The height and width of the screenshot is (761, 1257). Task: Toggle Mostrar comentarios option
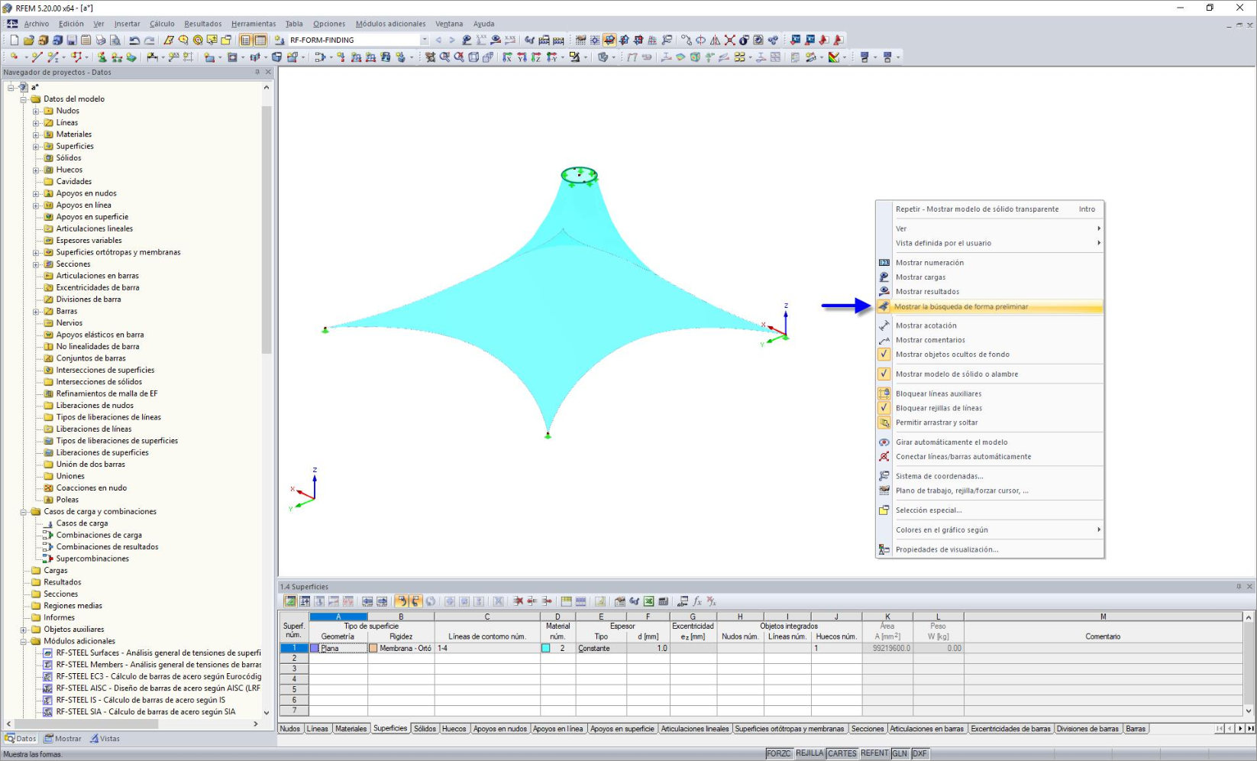pos(990,340)
